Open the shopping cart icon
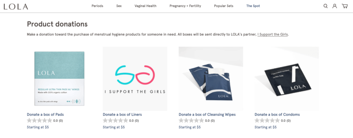353x138 pixels. 344,6
